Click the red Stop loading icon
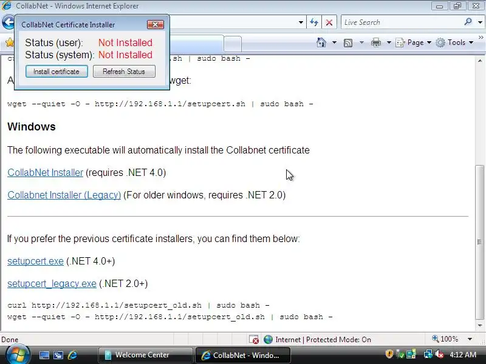 [x=329, y=22]
